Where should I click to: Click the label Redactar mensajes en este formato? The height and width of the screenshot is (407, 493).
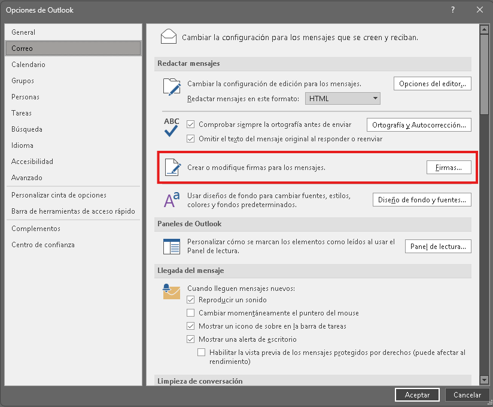tap(243, 99)
